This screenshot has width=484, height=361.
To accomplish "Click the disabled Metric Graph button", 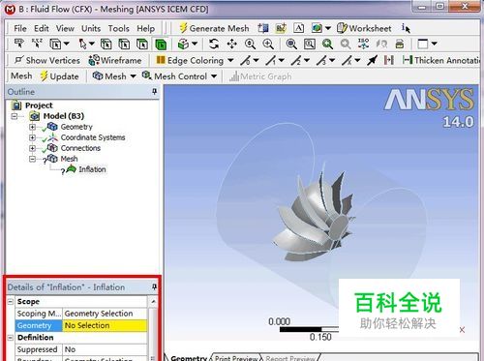I will [260, 76].
